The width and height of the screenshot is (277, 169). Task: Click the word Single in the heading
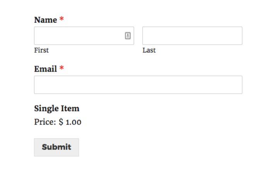[47, 109]
